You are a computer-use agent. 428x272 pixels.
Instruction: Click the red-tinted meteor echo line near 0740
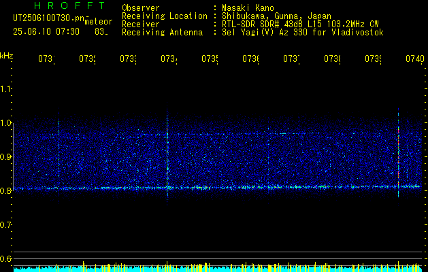(x=399, y=153)
